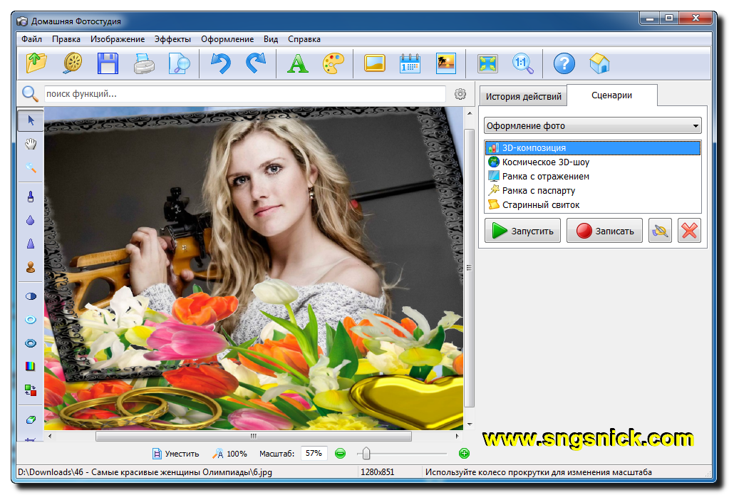Screen dimensions: 729x495
Task: Open help with the blue question mark
Action: pos(564,63)
